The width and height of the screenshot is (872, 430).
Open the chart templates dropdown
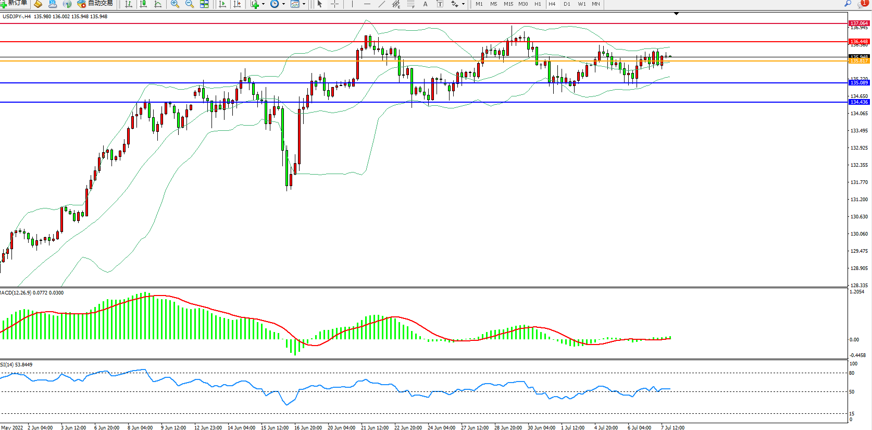(297, 4)
